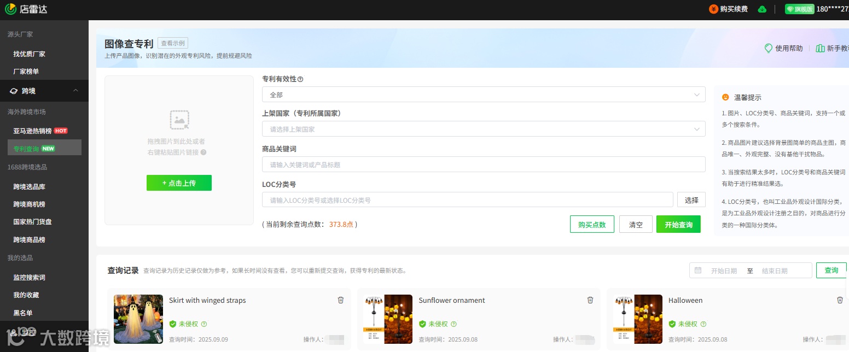Click the 开始日期 date field
The width and height of the screenshot is (849, 352).
(724, 271)
